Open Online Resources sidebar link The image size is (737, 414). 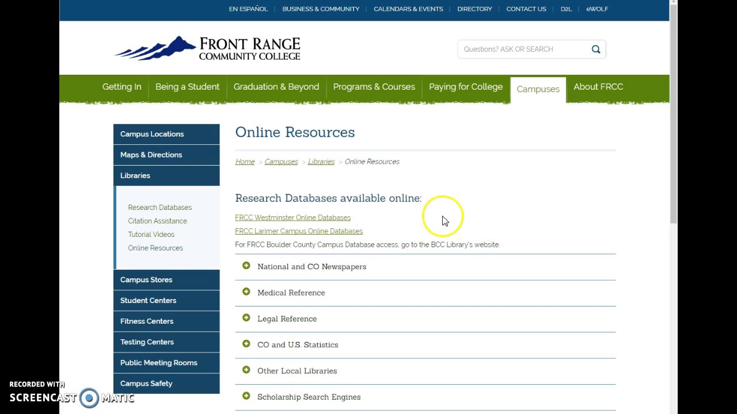click(155, 248)
